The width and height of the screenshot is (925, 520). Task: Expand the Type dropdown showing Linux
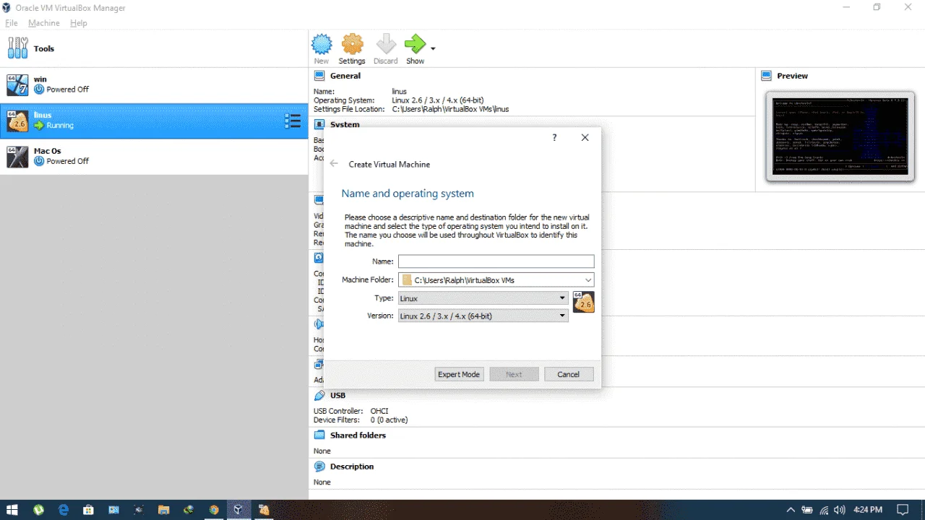483,298
